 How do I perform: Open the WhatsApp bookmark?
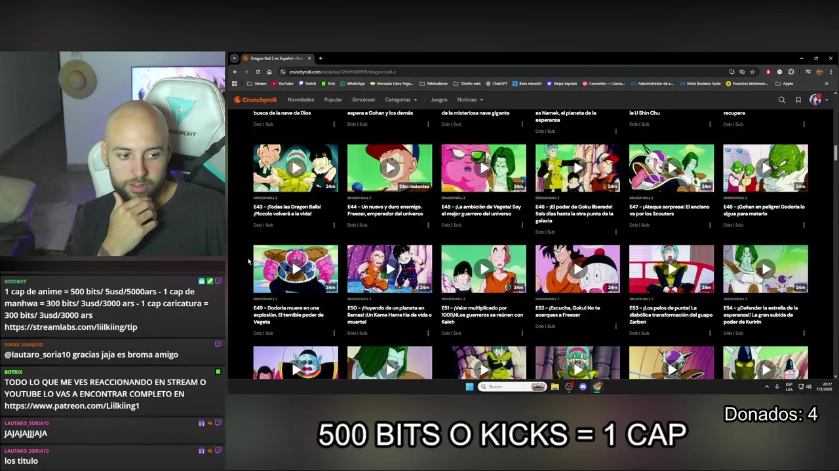353,84
